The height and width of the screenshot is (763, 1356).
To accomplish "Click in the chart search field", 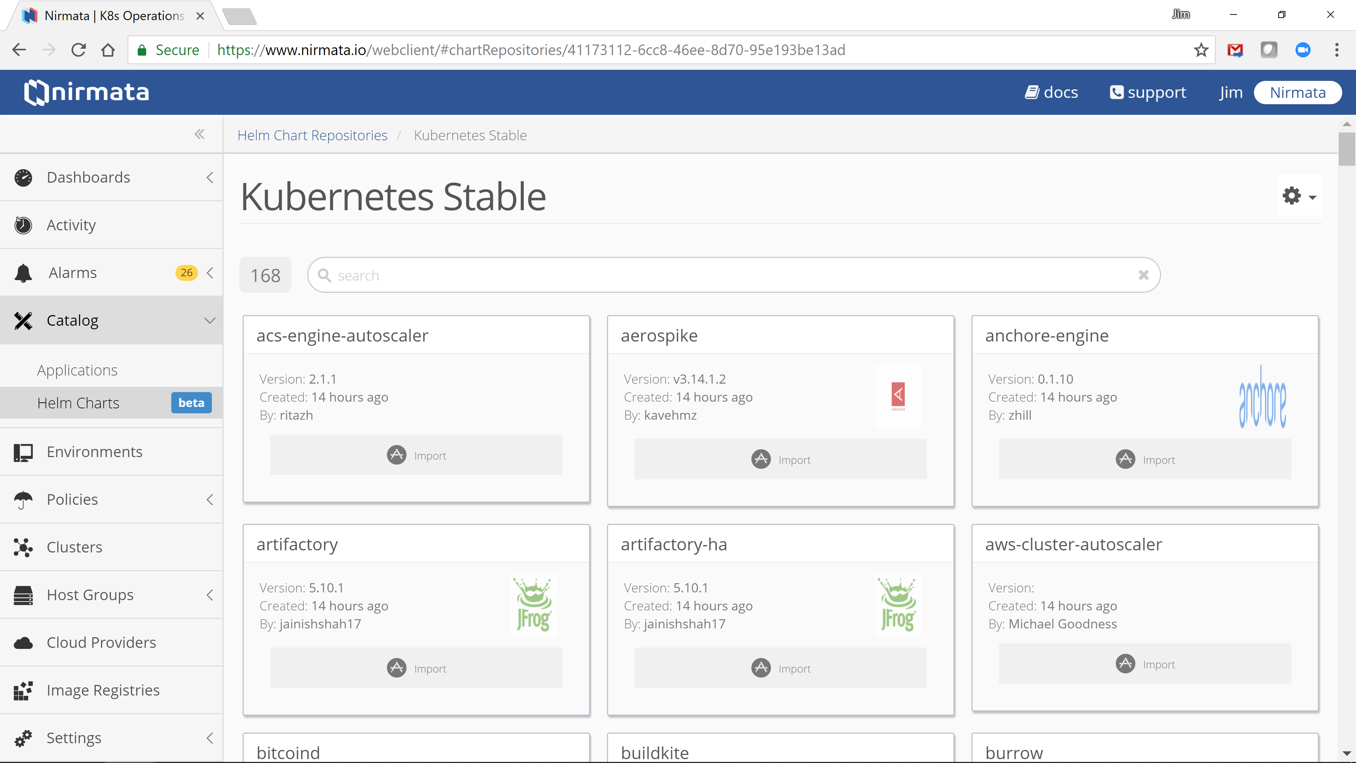I will coord(734,275).
